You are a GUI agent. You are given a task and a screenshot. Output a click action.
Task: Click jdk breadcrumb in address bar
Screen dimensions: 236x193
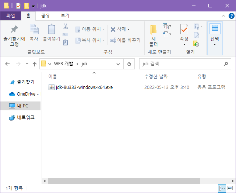tap(85, 64)
